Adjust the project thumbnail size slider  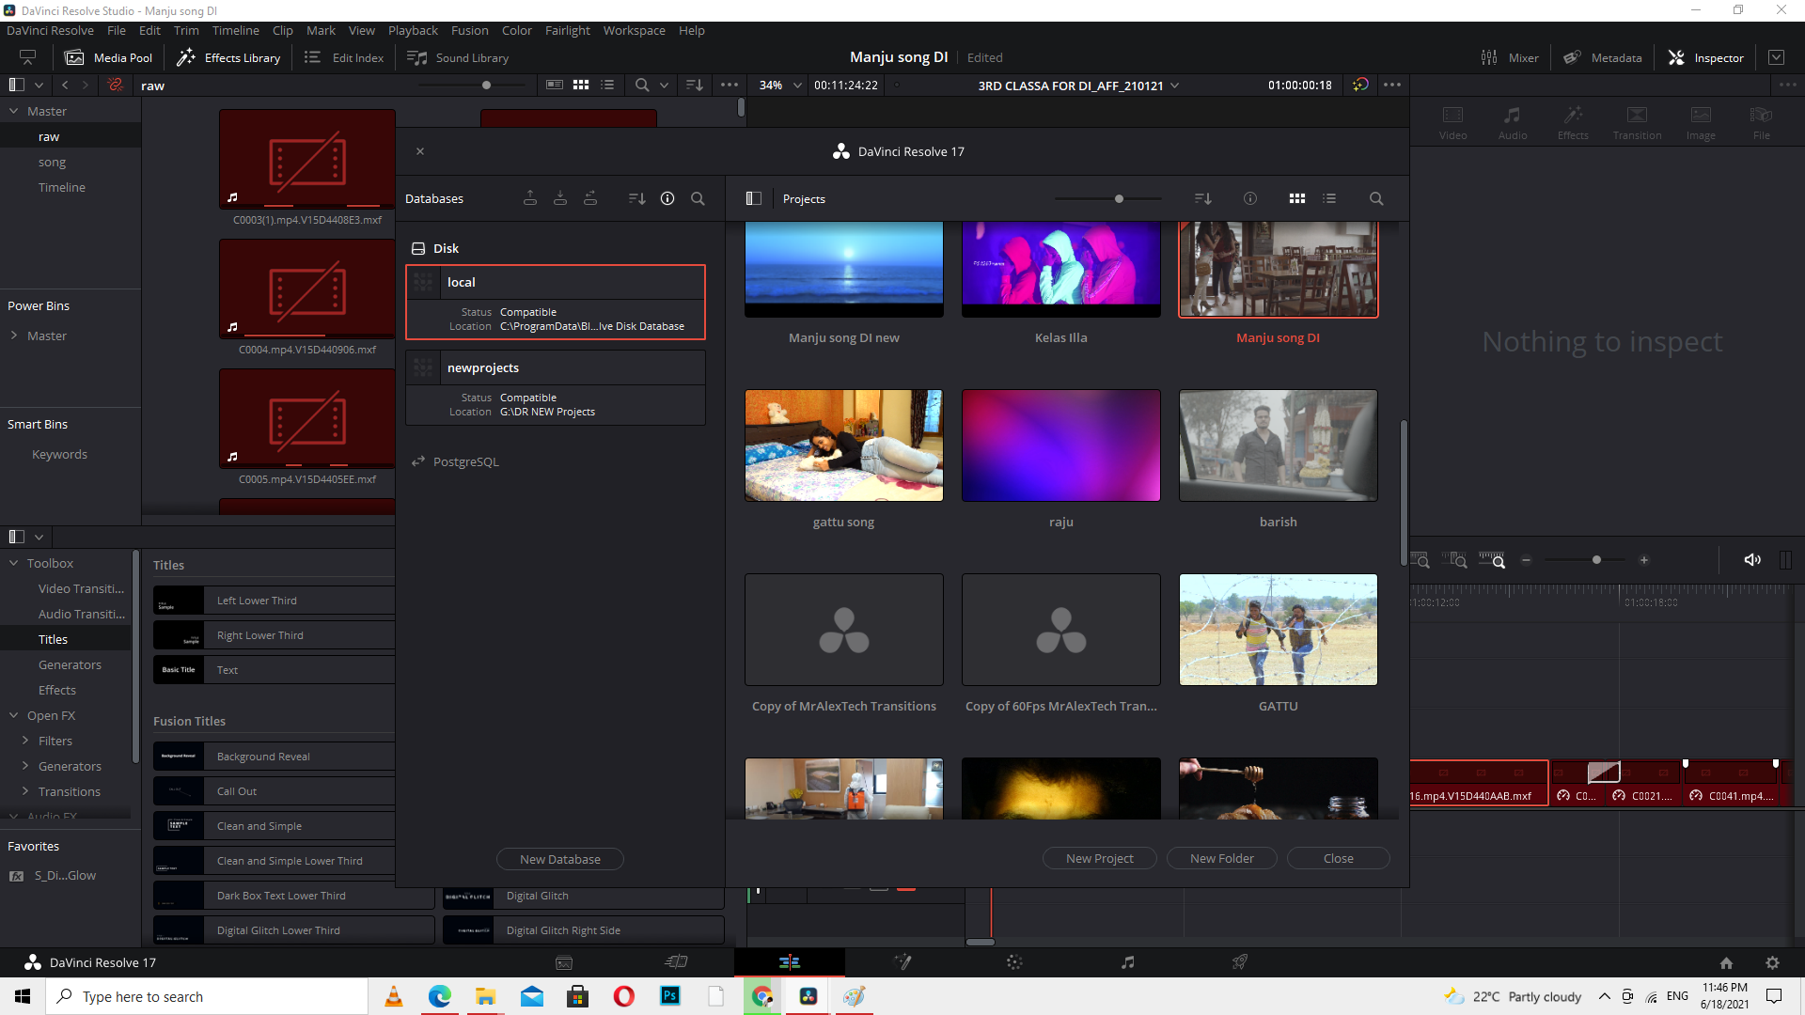(1119, 198)
